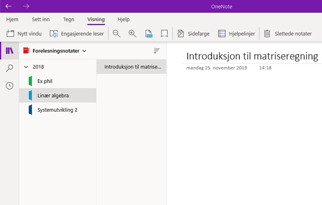Open the Hjelpelinjer option

[242, 34]
